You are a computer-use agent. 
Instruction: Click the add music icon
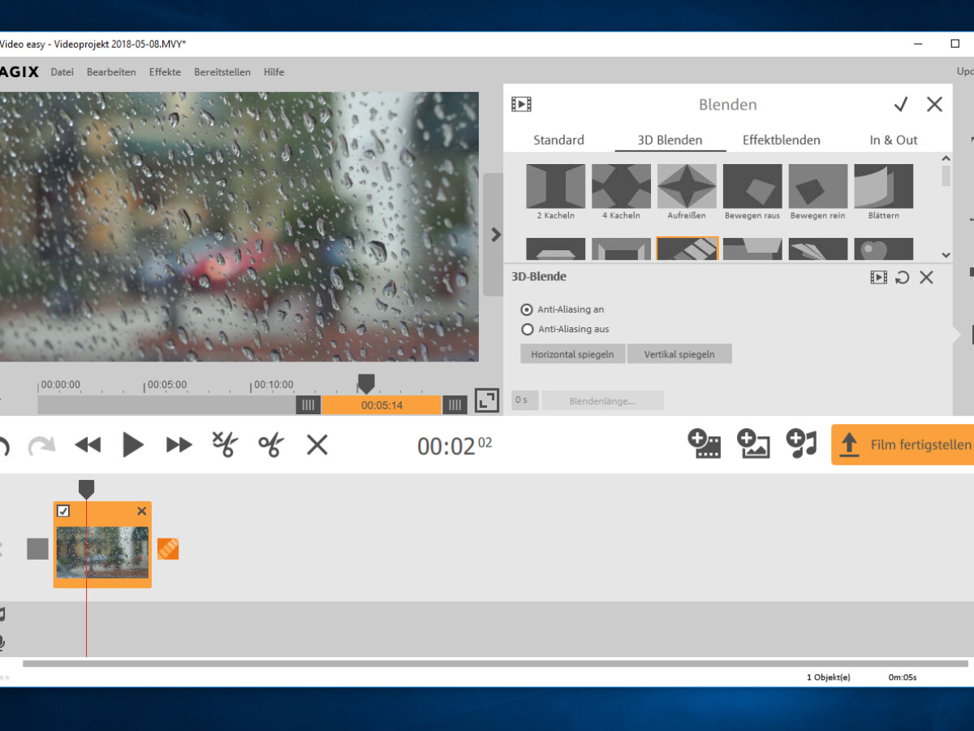(x=801, y=443)
